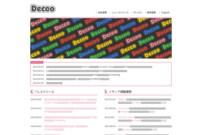Open the 2014/9/12 What's New entry
Screen dimensions: 202x135
tap(87, 71)
